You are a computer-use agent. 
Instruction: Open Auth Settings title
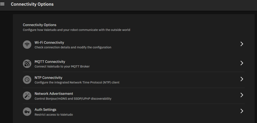[45, 109]
